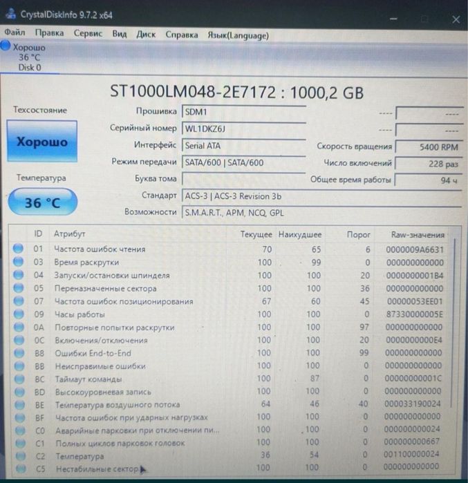Select Disk 0 status indicator circle
Image resolution: width=468 pixels, height=483 pixels.
click(x=6, y=46)
